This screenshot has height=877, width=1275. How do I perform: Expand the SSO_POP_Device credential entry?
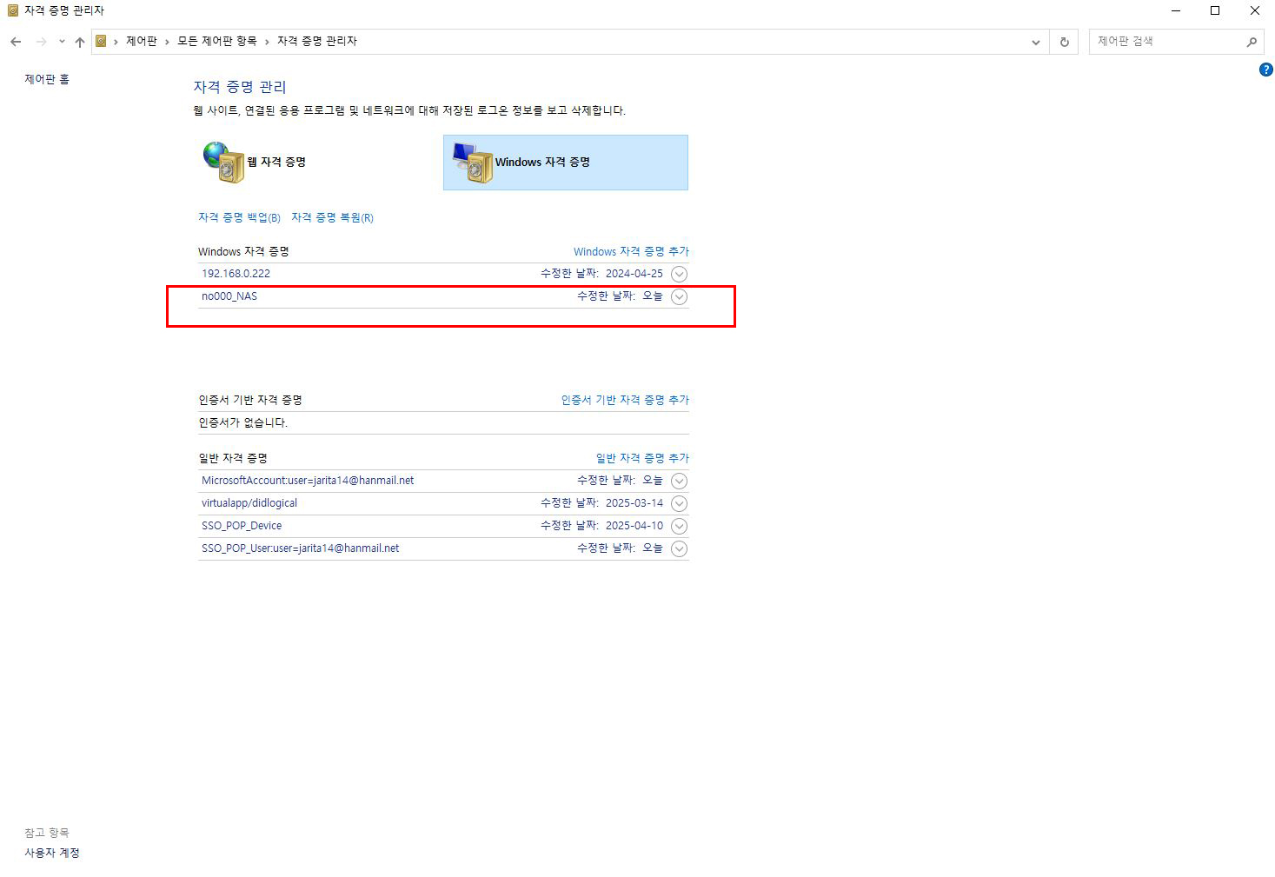point(680,526)
